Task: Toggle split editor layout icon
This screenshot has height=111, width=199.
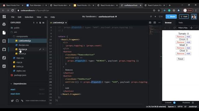Action: 150,23
